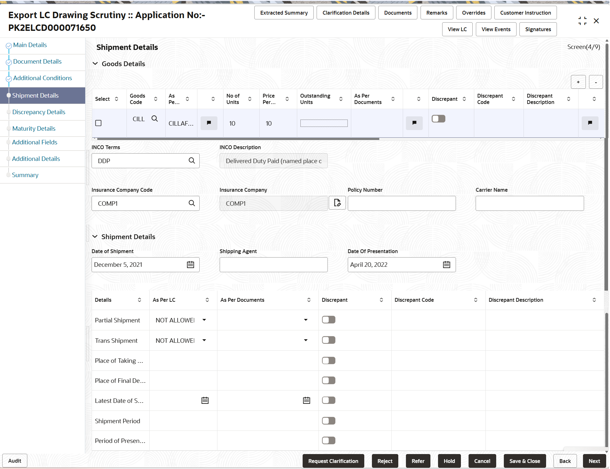
Task: Sort the No of Units column
Action: [x=250, y=99]
